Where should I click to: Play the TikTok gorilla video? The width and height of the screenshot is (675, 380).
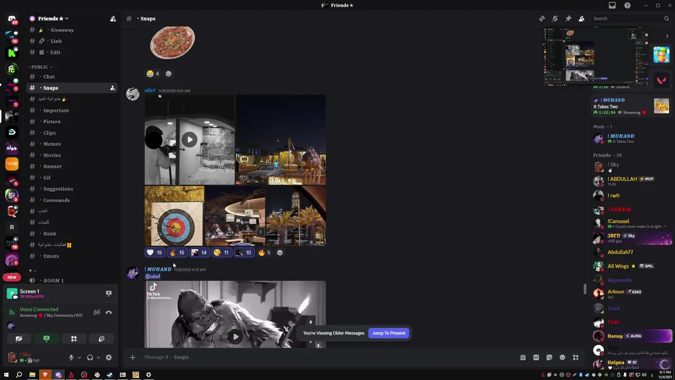click(235, 336)
